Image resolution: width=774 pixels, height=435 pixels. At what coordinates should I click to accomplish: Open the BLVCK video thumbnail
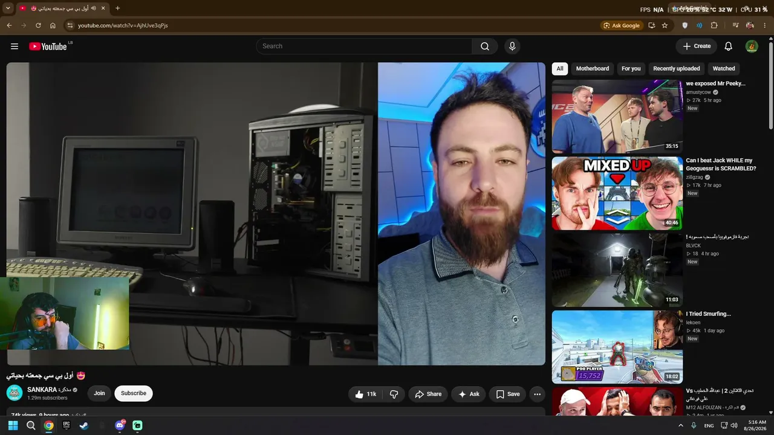coord(617,270)
